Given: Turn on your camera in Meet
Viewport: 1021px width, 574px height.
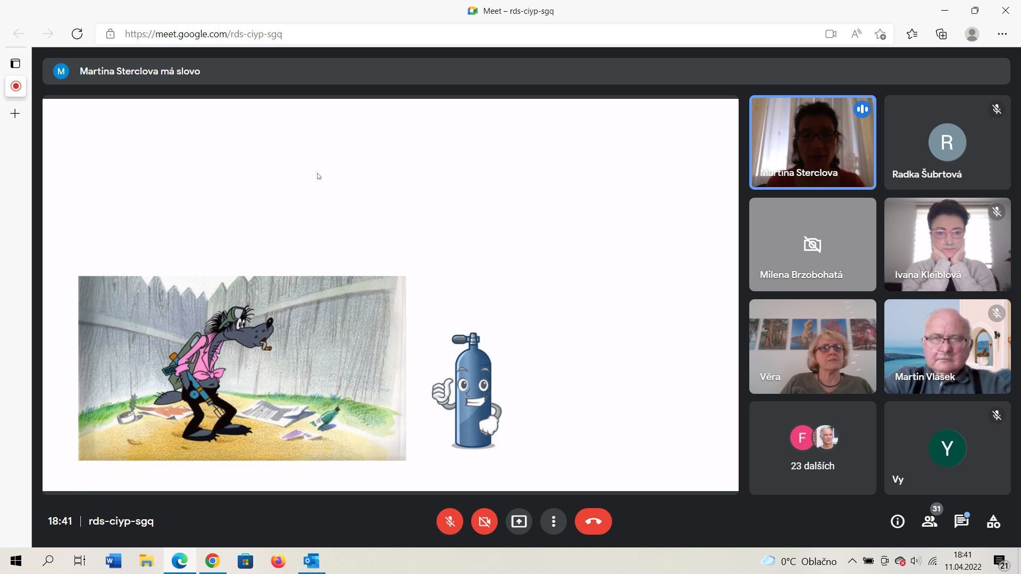Looking at the screenshot, I should point(484,521).
